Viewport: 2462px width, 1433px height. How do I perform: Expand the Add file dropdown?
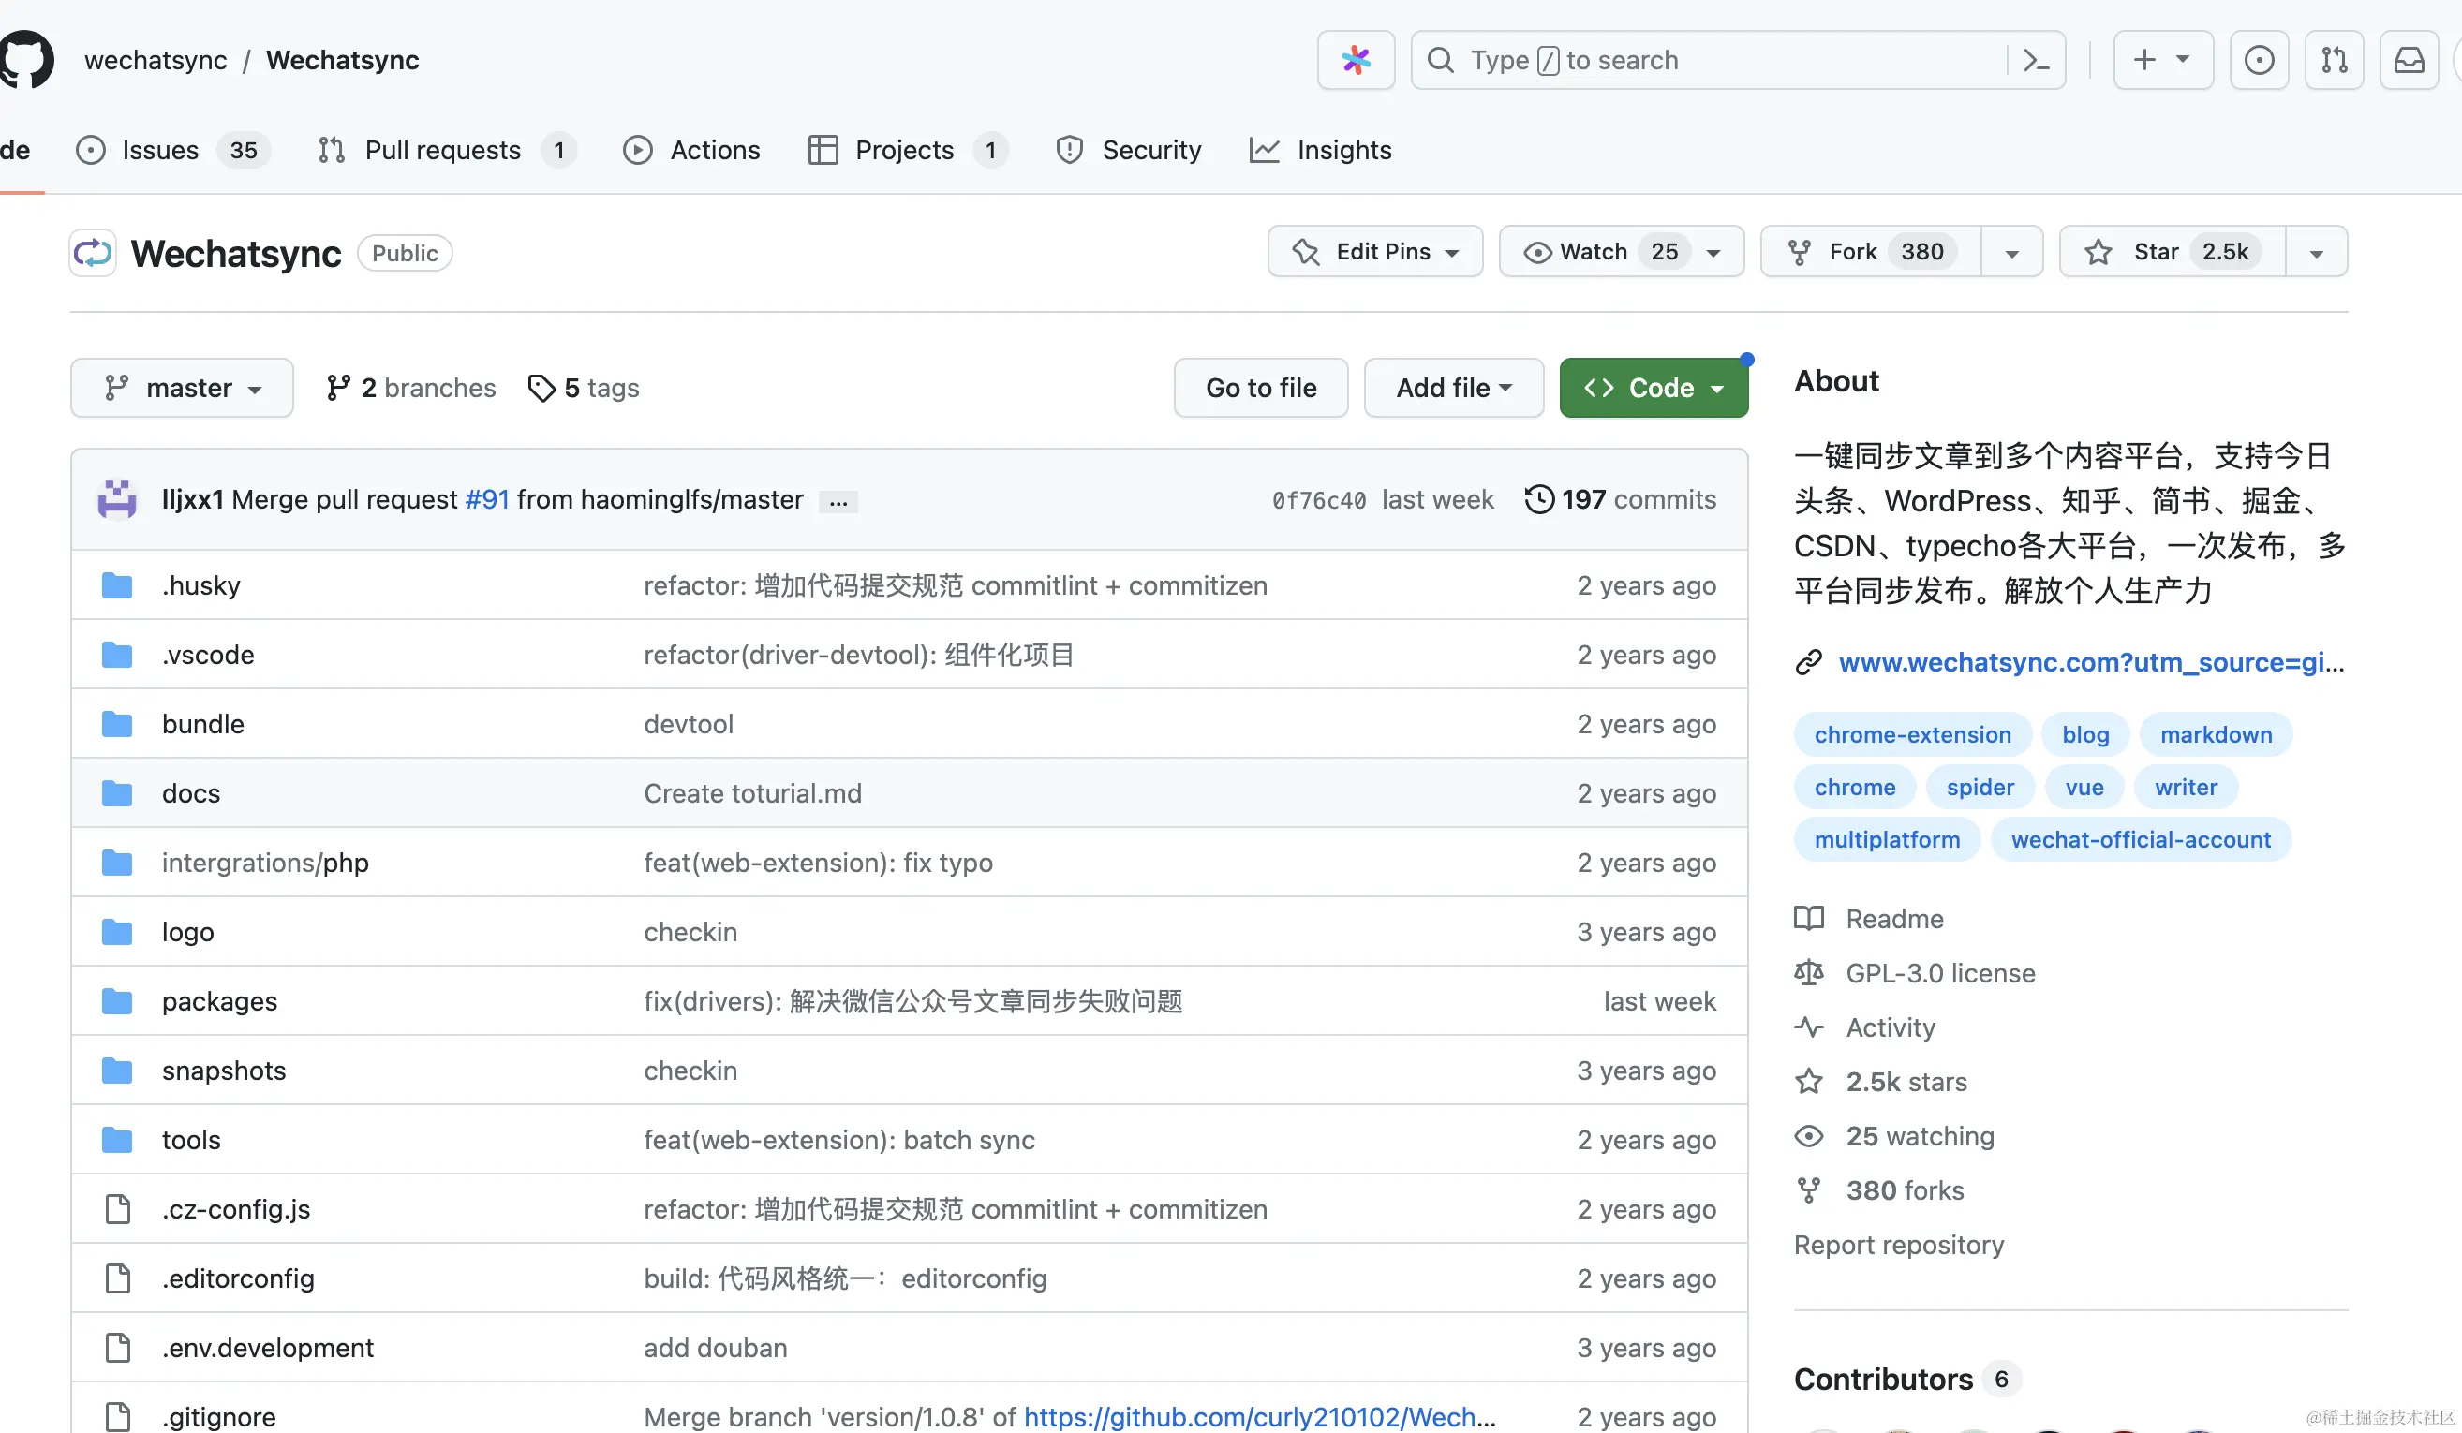tap(1453, 388)
